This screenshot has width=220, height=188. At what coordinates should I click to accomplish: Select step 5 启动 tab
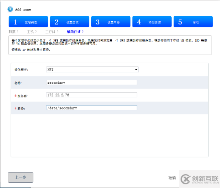(193, 22)
